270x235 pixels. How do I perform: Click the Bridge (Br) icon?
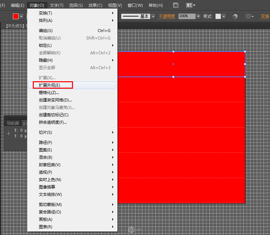[x=176, y=5]
